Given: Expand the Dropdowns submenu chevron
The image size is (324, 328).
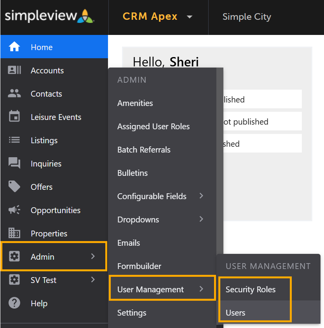Looking at the screenshot, I should point(201,219).
